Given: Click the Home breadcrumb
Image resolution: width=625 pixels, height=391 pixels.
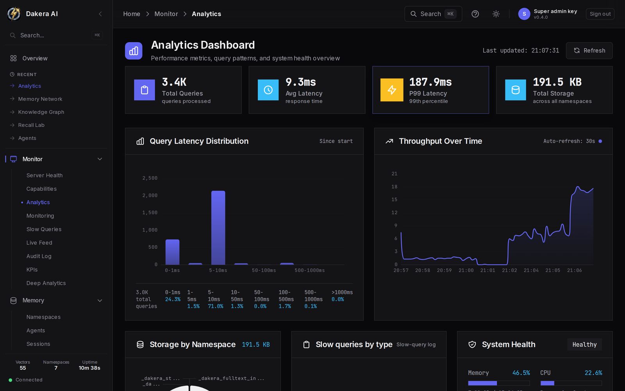Looking at the screenshot, I should [x=132, y=14].
